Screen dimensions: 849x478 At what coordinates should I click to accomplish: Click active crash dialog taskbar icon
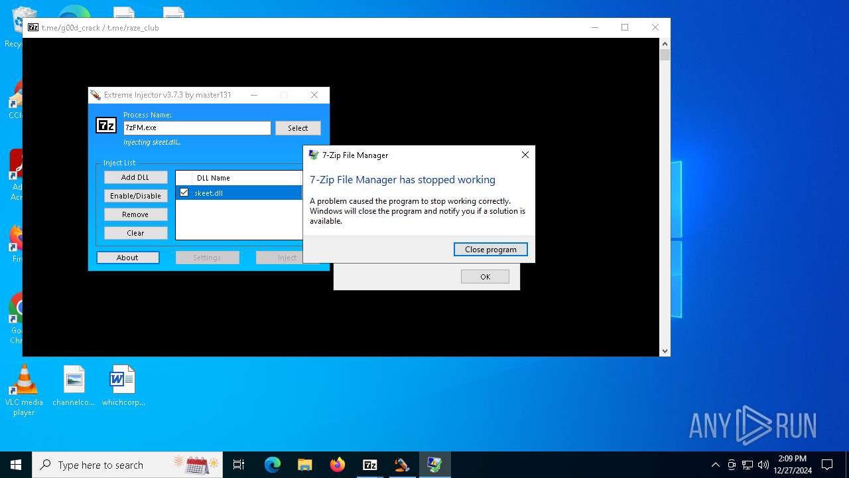435,465
